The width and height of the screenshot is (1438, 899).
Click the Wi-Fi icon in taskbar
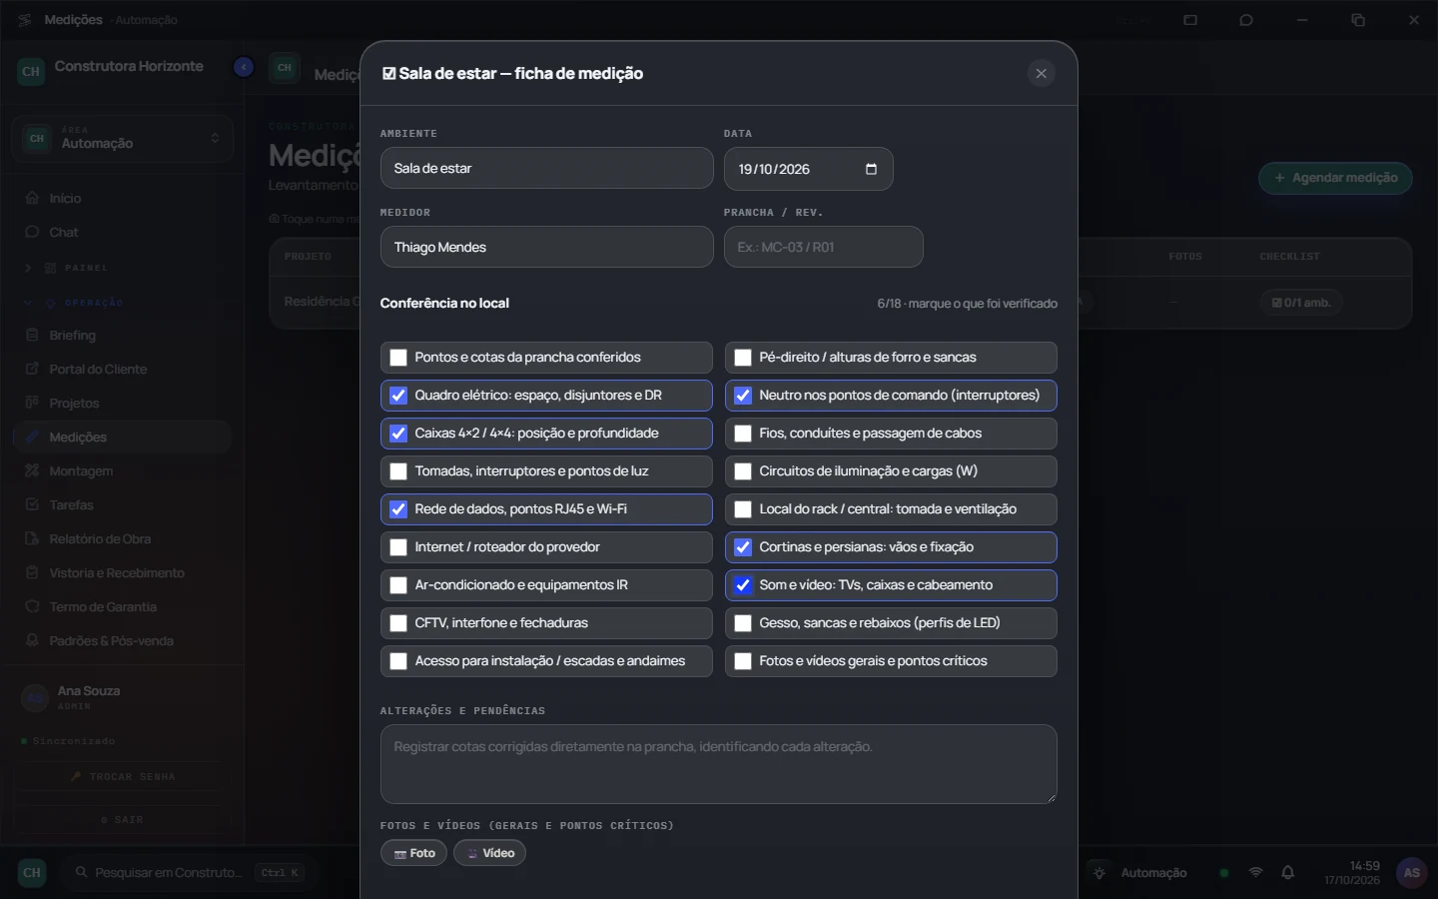click(1256, 872)
